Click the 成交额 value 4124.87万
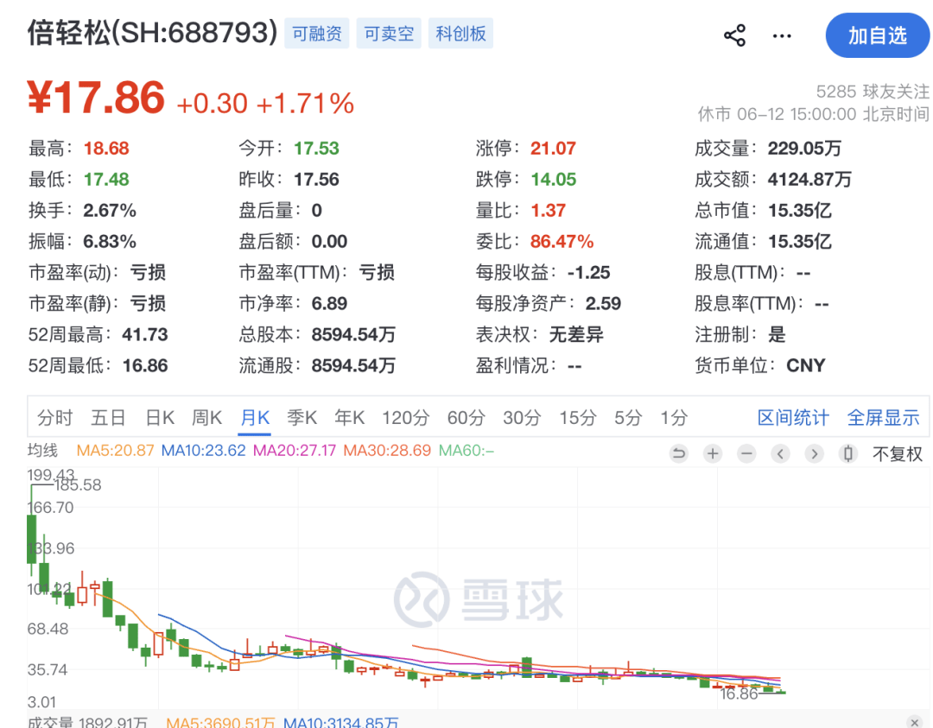933x728 pixels. point(809,179)
